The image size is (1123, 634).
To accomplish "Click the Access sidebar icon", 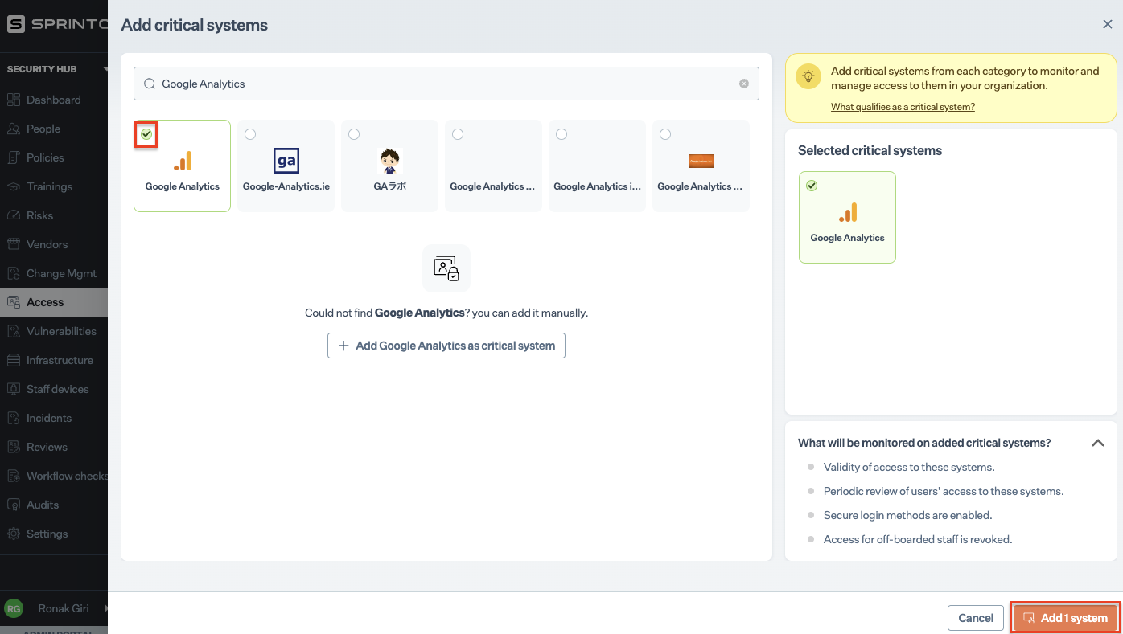I will pos(13,302).
